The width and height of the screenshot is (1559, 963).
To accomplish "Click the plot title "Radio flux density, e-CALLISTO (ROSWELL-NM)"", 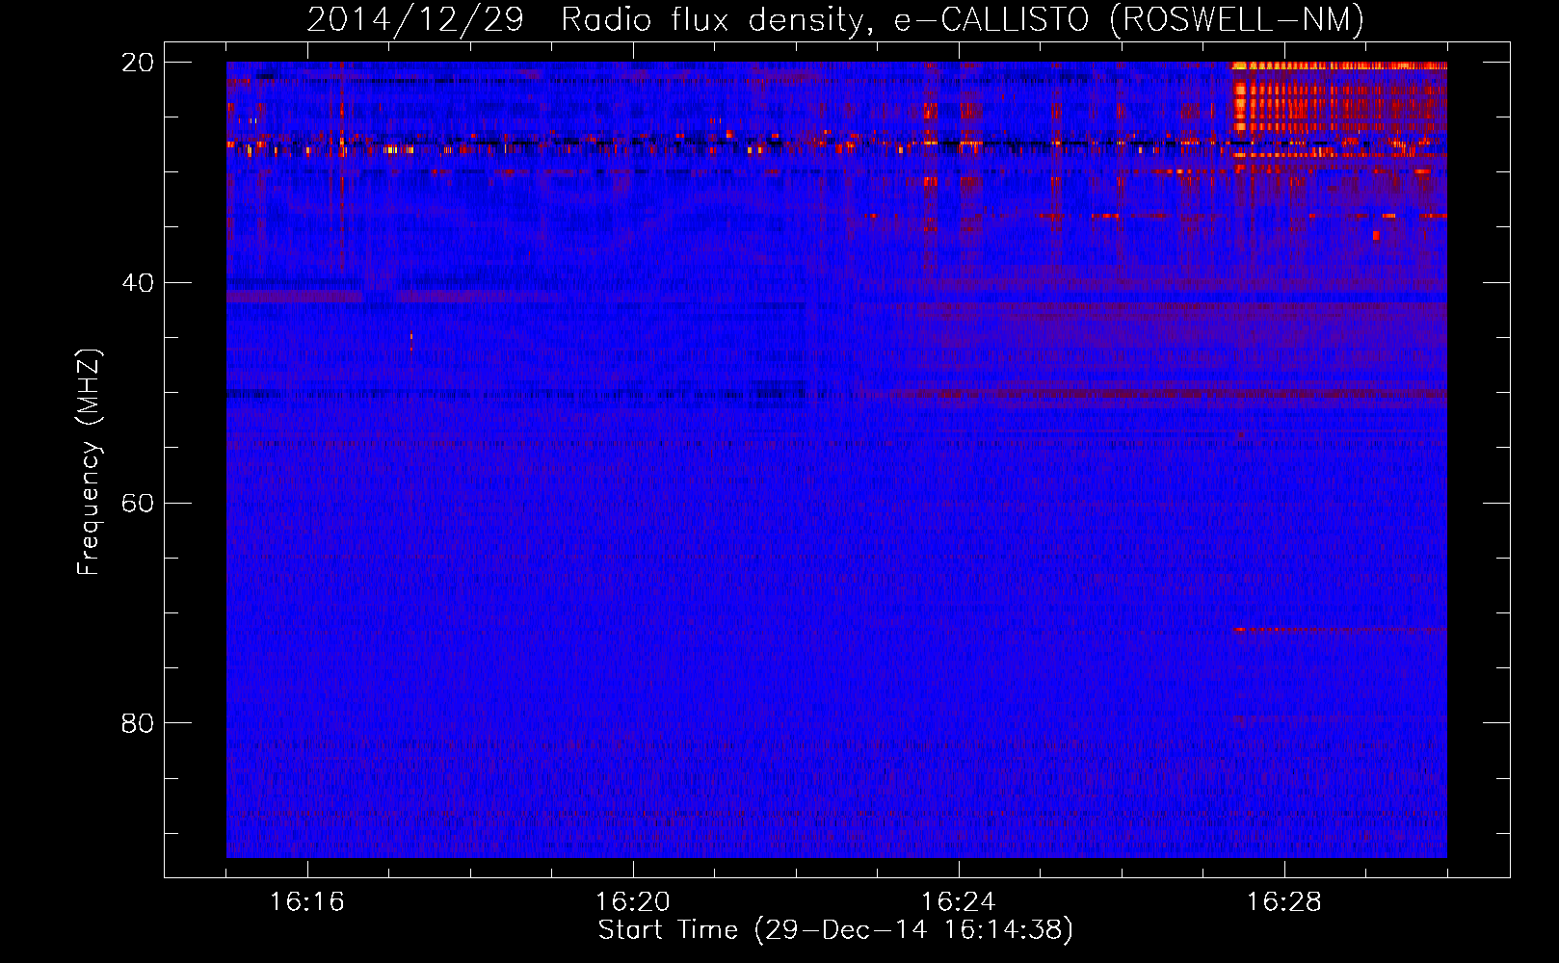I will click(x=963, y=19).
